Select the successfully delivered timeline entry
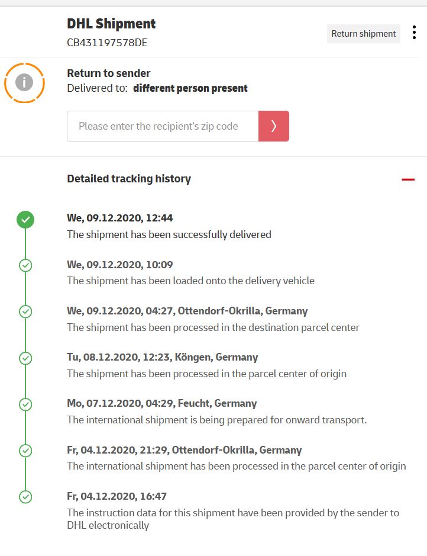Image resolution: width=427 pixels, height=556 pixels. tap(169, 234)
